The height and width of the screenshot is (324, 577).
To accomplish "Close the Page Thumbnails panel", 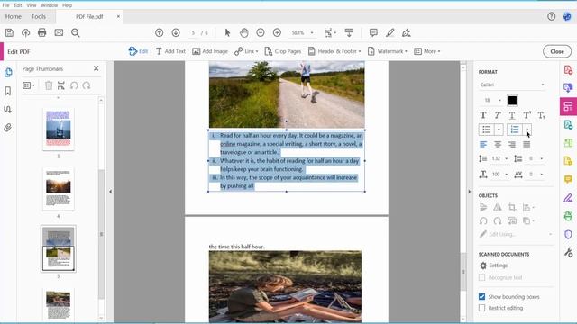I will click(96, 68).
